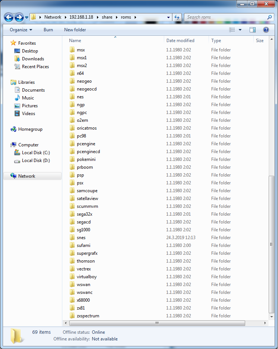278x349 pixels.
Task: Select Libraries in the navigation pane
Action: click(26, 82)
